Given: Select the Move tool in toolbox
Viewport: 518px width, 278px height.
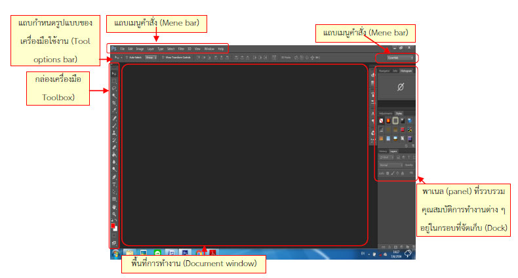Looking at the screenshot, I should [114, 73].
